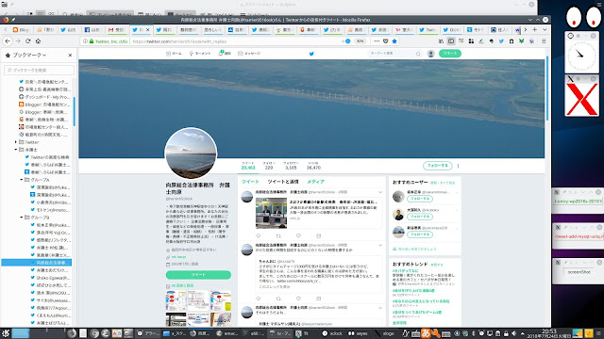Reply to the first tweet
The width and height of the screenshot is (604, 339).
[259, 235]
